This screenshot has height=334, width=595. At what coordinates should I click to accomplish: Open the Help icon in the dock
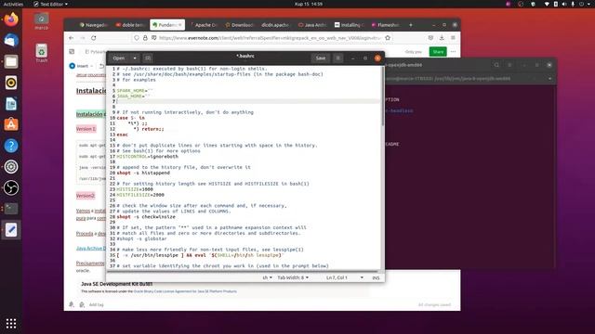click(x=11, y=146)
